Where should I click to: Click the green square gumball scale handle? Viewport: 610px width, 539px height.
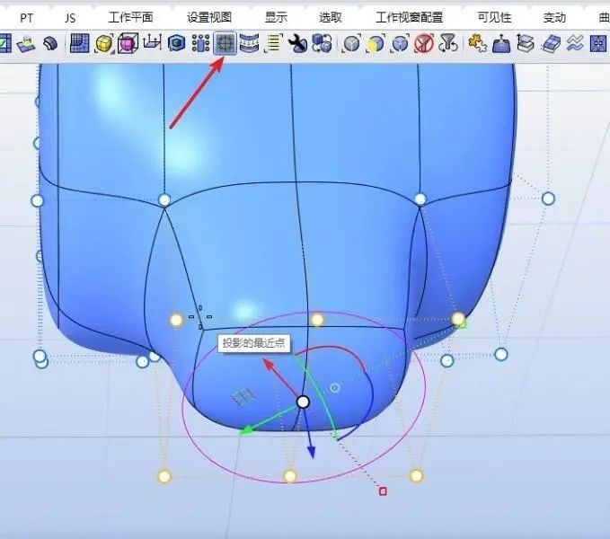coord(463,323)
